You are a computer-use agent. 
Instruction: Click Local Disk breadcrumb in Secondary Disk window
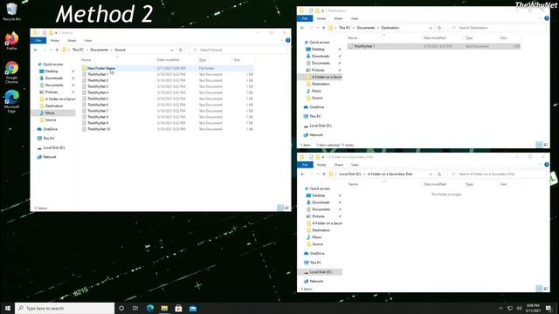click(x=350, y=174)
